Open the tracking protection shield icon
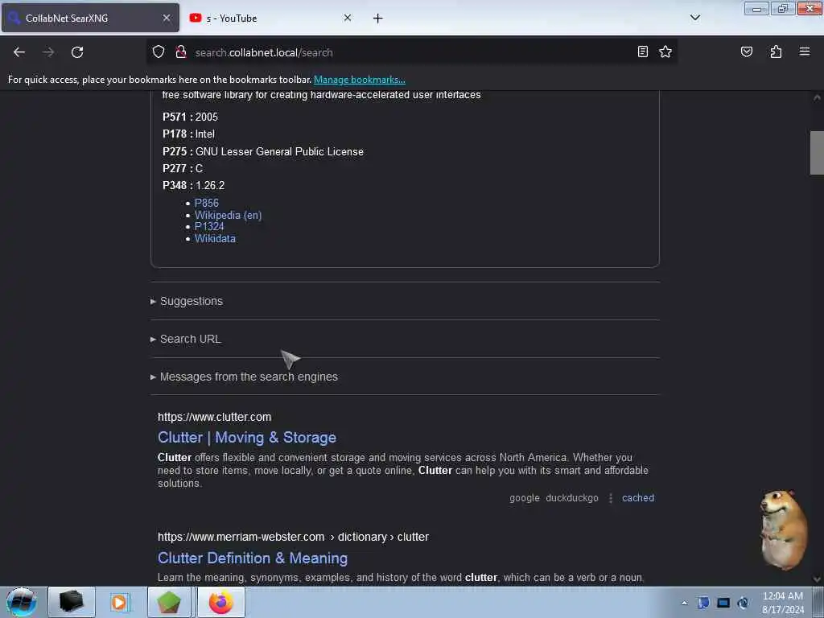Image resolution: width=824 pixels, height=618 pixels. coord(159,51)
